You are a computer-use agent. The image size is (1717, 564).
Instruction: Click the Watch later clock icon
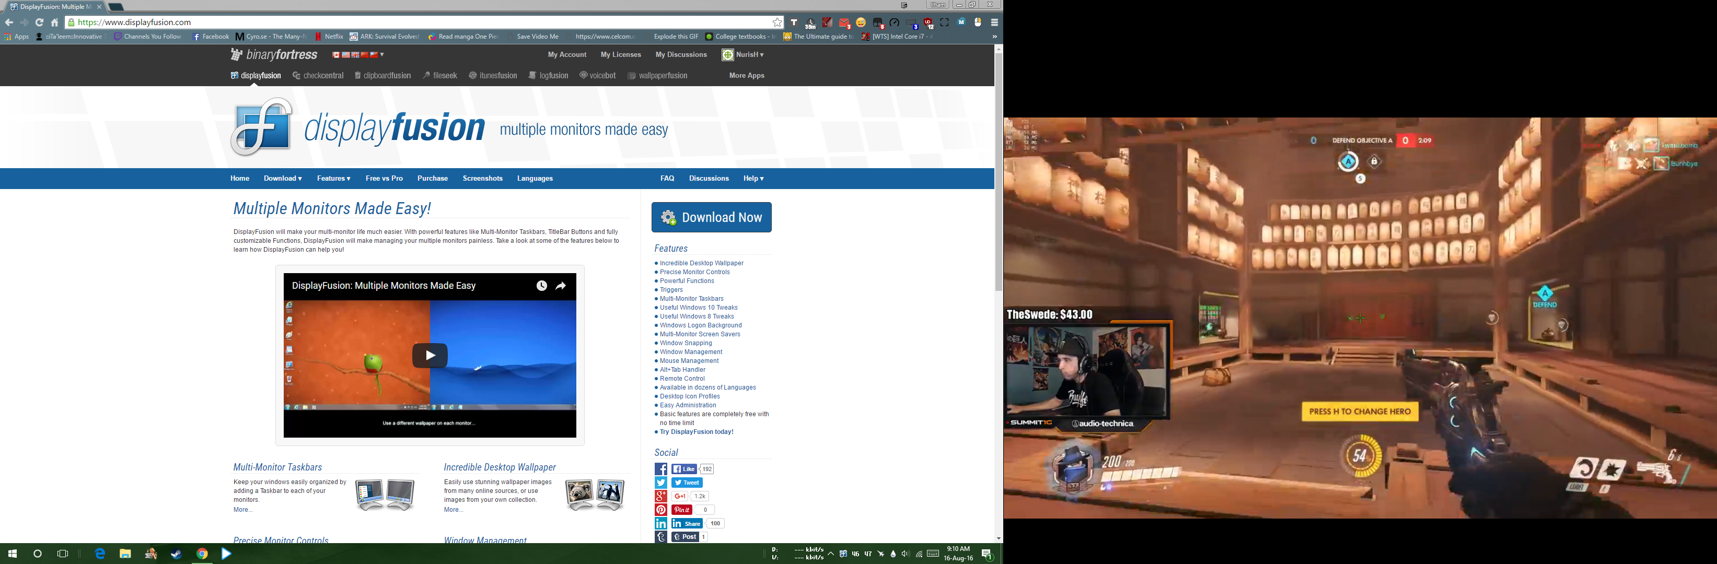point(541,286)
